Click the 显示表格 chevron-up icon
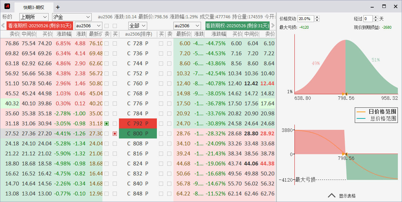Image resolution: width=402 pixels, height=202 pixels. (x=331, y=195)
